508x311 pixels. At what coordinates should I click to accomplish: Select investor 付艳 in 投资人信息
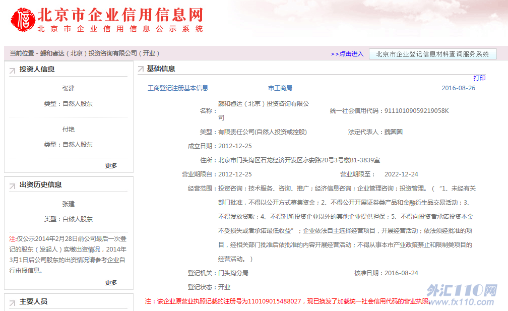pyautogui.click(x=69, y=129)
